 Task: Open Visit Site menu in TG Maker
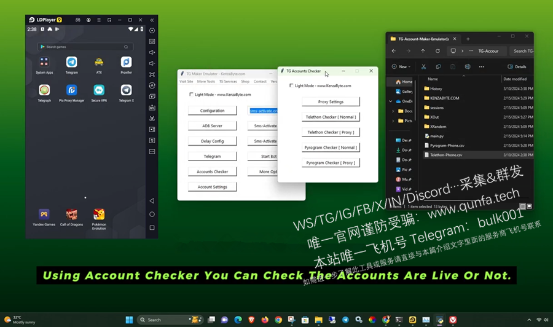point(186,82)
